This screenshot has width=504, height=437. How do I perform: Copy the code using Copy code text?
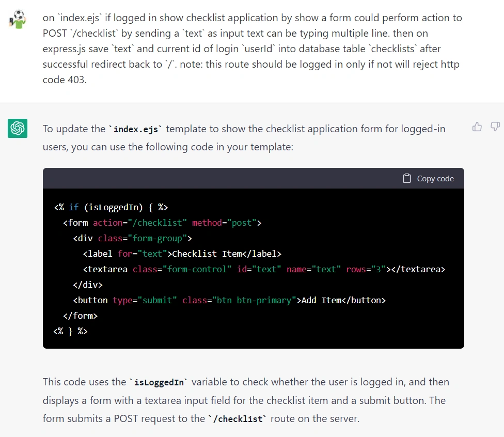tap(435, 178)
